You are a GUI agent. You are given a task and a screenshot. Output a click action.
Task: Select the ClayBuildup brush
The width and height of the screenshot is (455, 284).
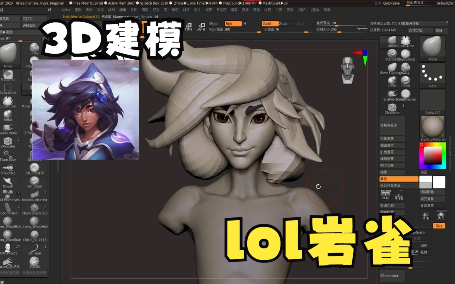(x=405, y=55)
